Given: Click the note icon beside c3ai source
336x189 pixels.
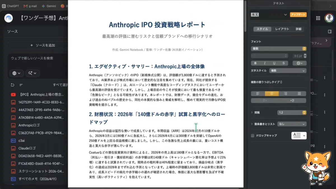Looking at the screenshot, I should pyautogui.click(x=13, y=141).
